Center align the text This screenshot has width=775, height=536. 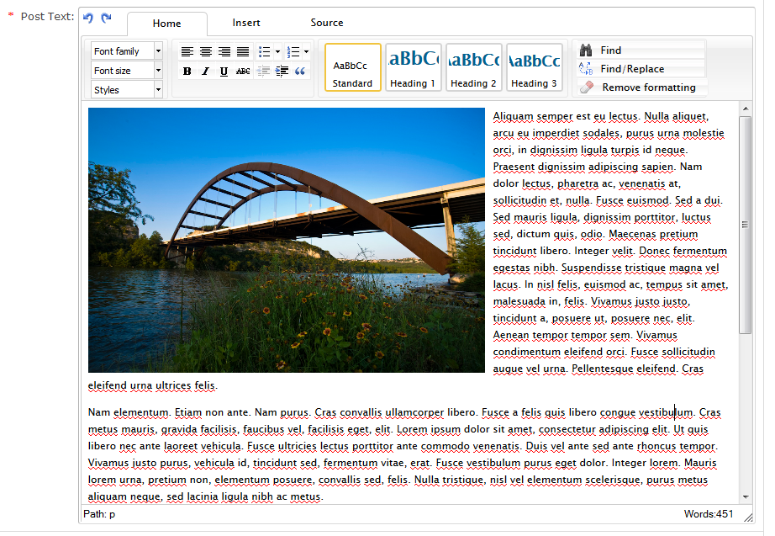[x=206, y=52]
